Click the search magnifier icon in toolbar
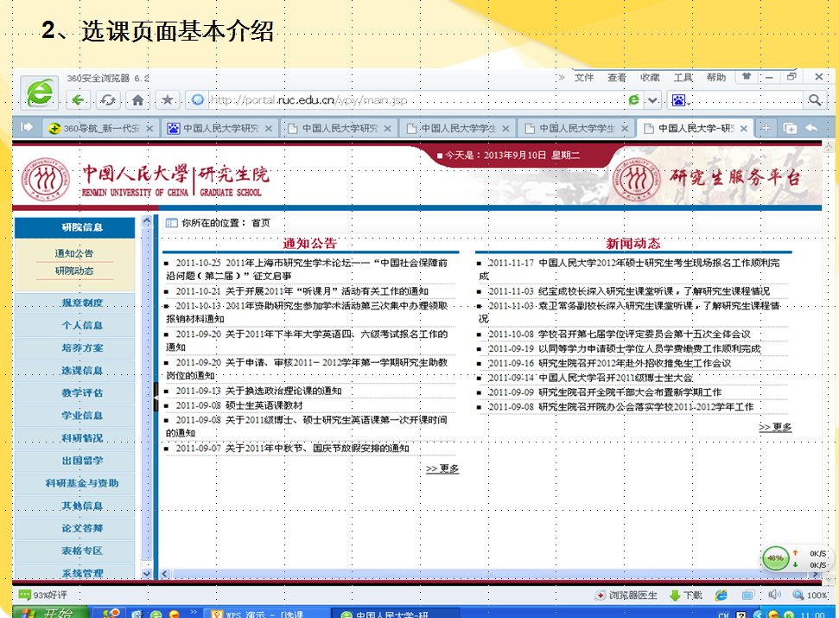This screenshot has height=618, width=839. (814, 100)
